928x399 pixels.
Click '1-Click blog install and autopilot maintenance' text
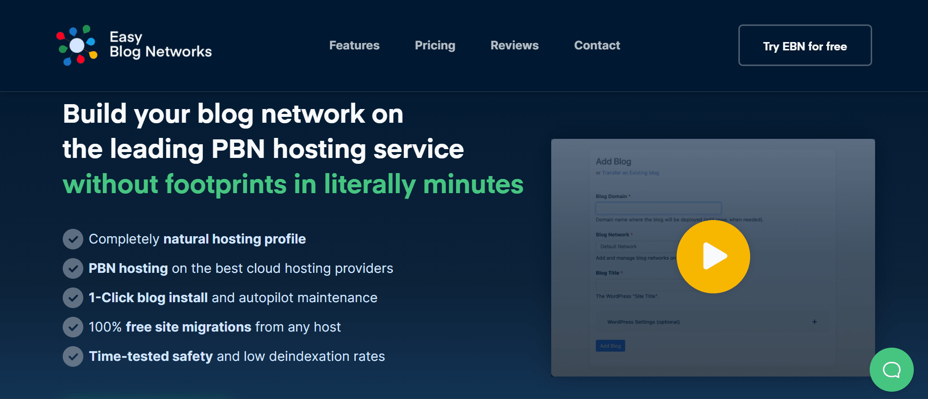pos(233,298)
